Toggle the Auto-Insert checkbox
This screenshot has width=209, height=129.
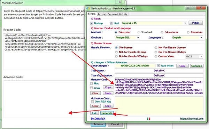pyautogui.click(x=158, y=66)
